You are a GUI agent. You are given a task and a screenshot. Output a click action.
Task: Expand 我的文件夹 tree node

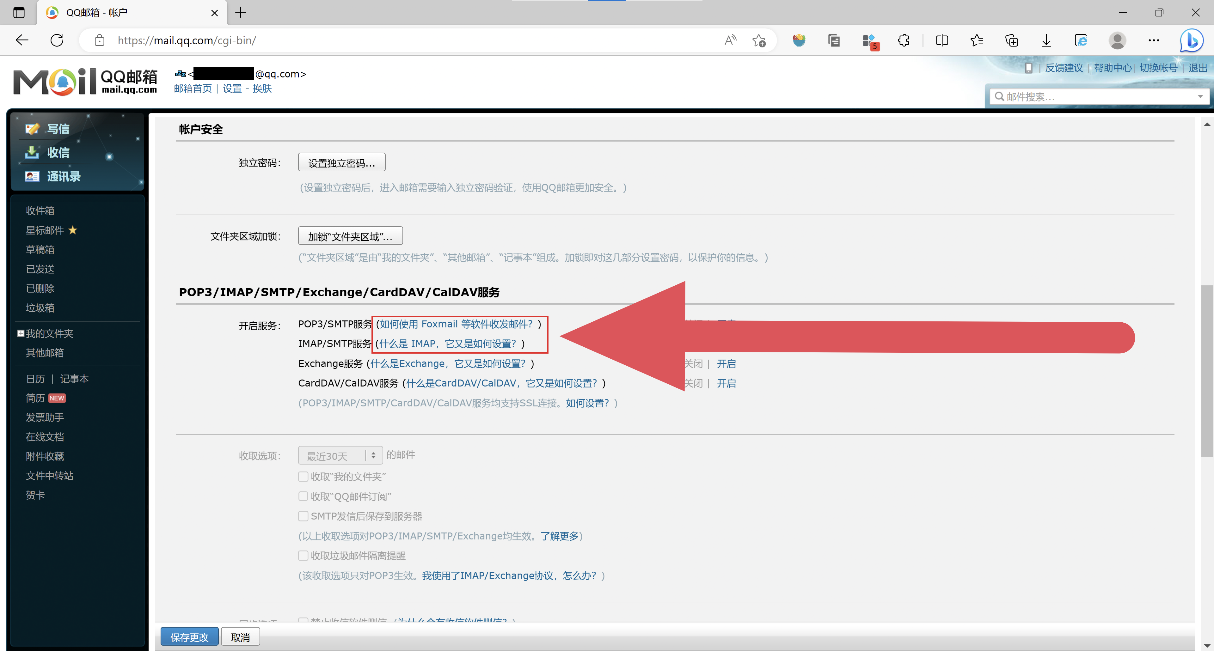pos(21,333)
